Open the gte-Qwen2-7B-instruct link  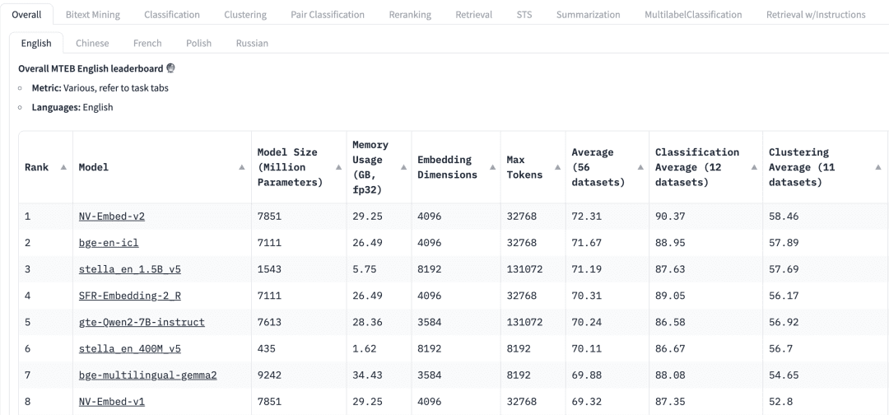[142, 322]
